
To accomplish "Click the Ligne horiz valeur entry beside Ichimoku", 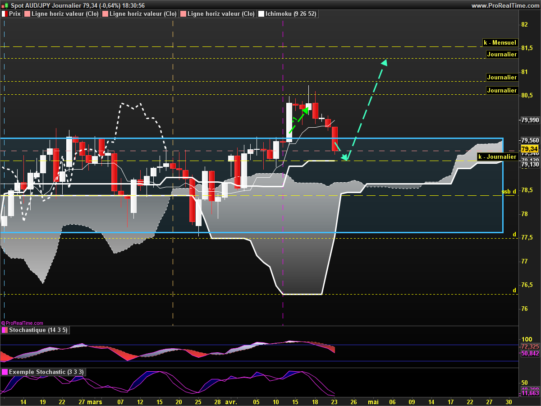I will [217, 14].
